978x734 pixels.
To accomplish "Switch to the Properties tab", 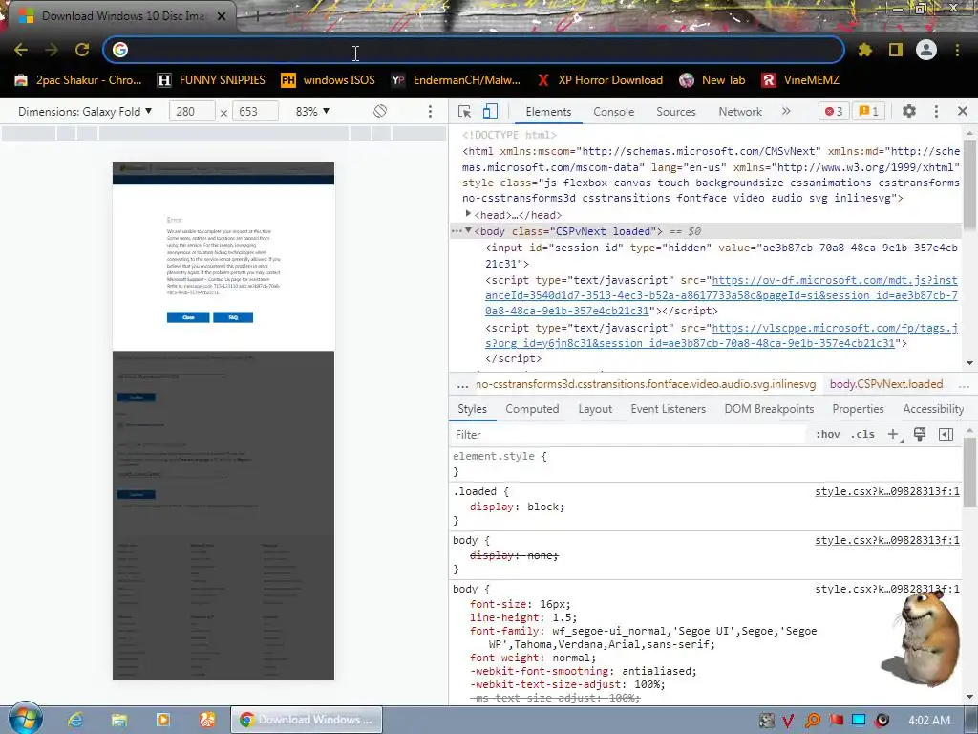I will pyautogui.click(x=858, y=409).
